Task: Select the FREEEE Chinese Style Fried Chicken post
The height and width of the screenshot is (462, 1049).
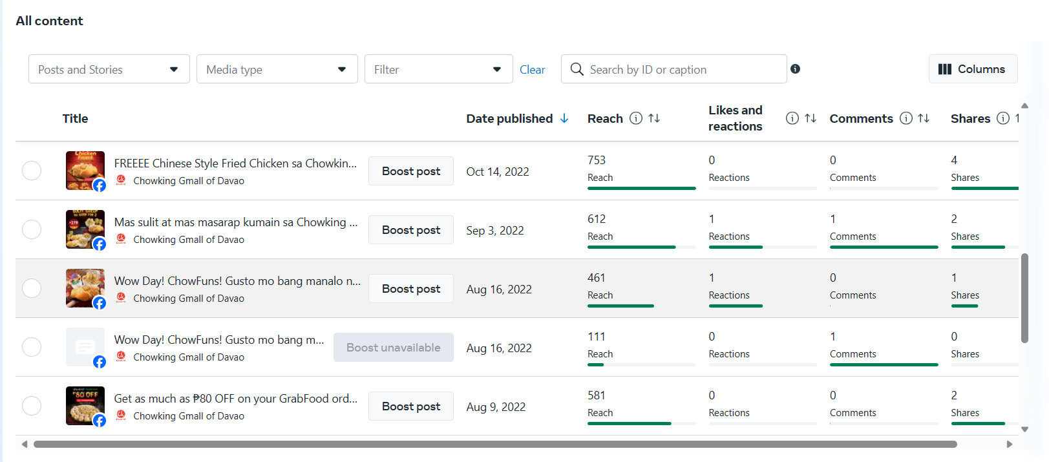Action: pyautogui.click(x=32, y=171)
